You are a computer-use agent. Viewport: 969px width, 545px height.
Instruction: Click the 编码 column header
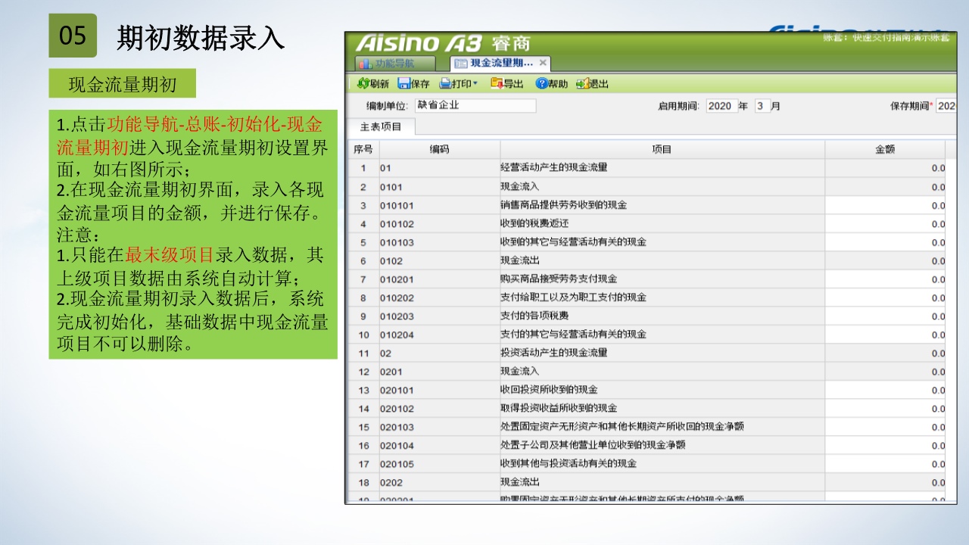(x=439, y=149)
